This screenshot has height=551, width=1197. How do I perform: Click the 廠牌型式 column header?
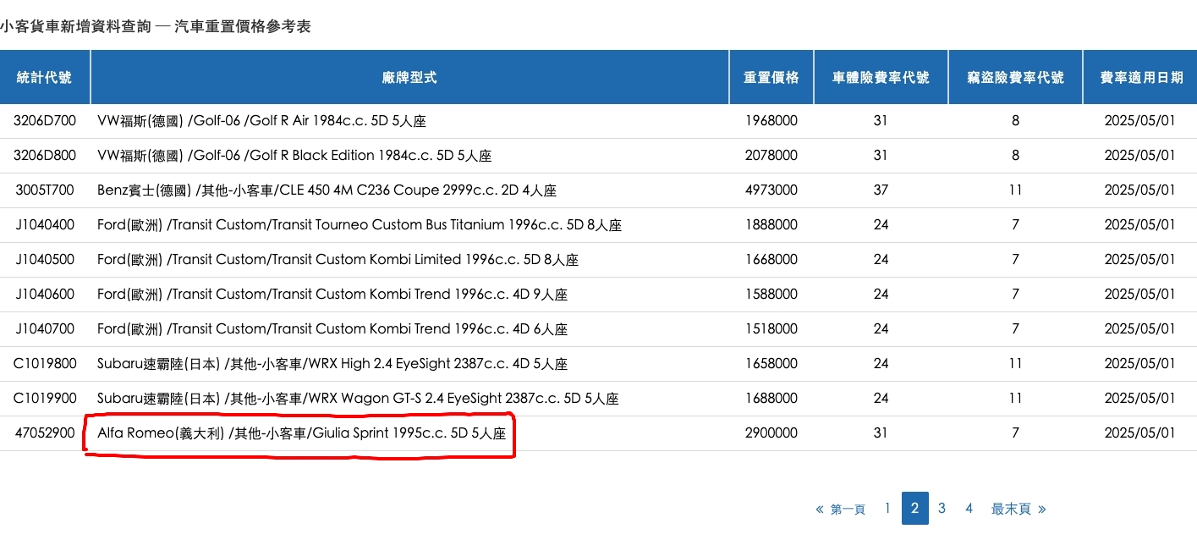pyautogui.click(x=409, y=77)
